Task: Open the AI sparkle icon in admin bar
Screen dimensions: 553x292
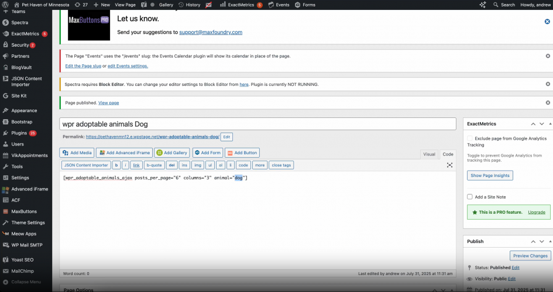Action: [x=483, y=5]
